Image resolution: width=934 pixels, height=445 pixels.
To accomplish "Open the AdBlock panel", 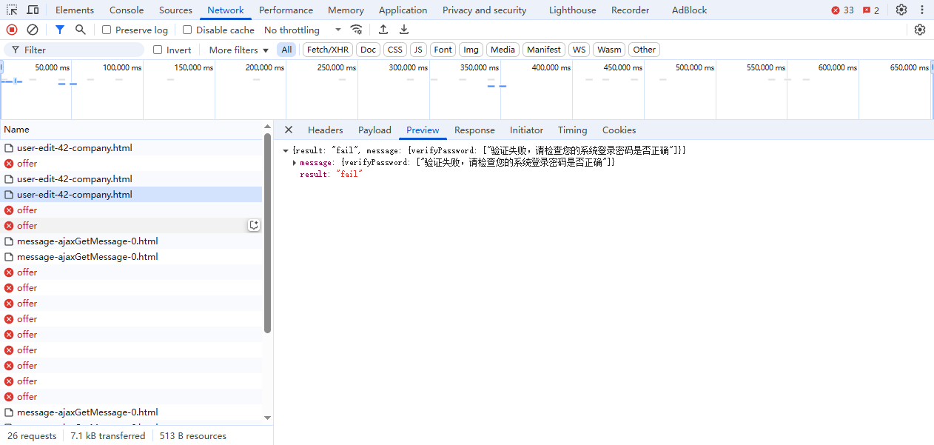I will 689,10.
